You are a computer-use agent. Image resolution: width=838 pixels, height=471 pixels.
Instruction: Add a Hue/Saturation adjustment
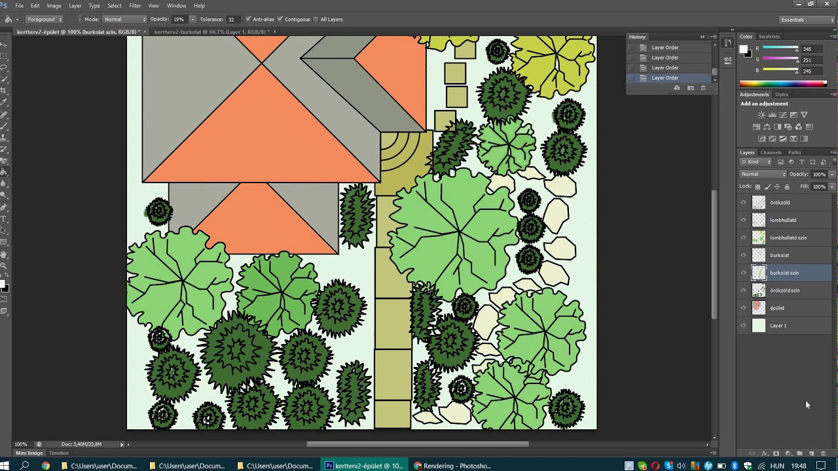pyautogui.click(x=757, y=127)
